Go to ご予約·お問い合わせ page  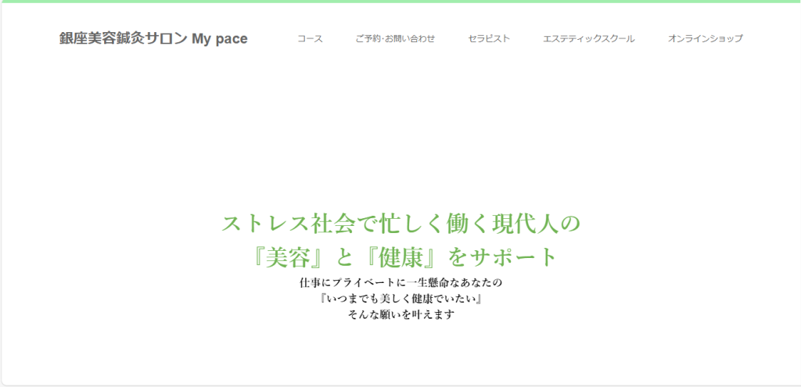tap(395, 38)
